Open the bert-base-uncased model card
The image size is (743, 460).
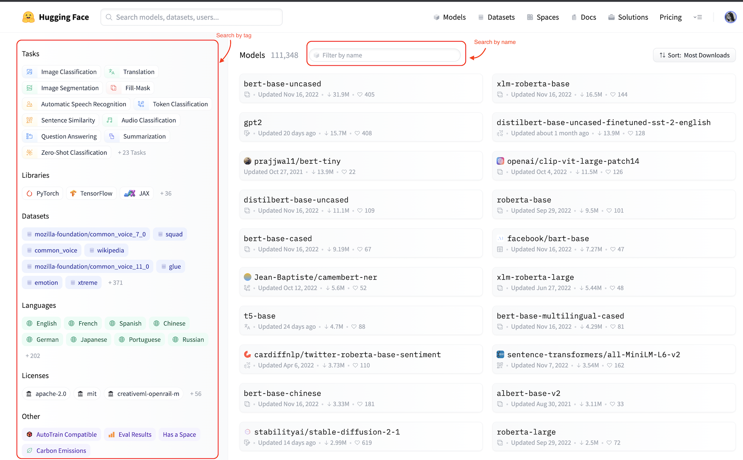pyautogui.click(x=361, y=88)
